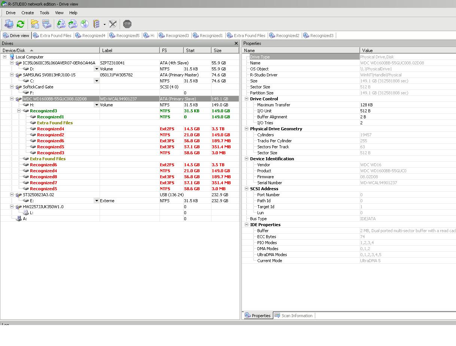Click the Create Image toolbar icon
The height and width of the screenshot is (346, 456).
pyautogui.click(x=73, y=24)
